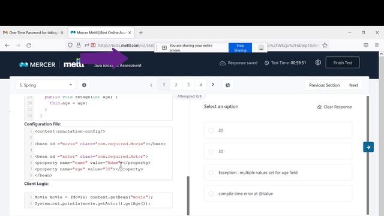Go to previous question chevron
The width and height of the screenshot is (384, 216).
[151, 85]
